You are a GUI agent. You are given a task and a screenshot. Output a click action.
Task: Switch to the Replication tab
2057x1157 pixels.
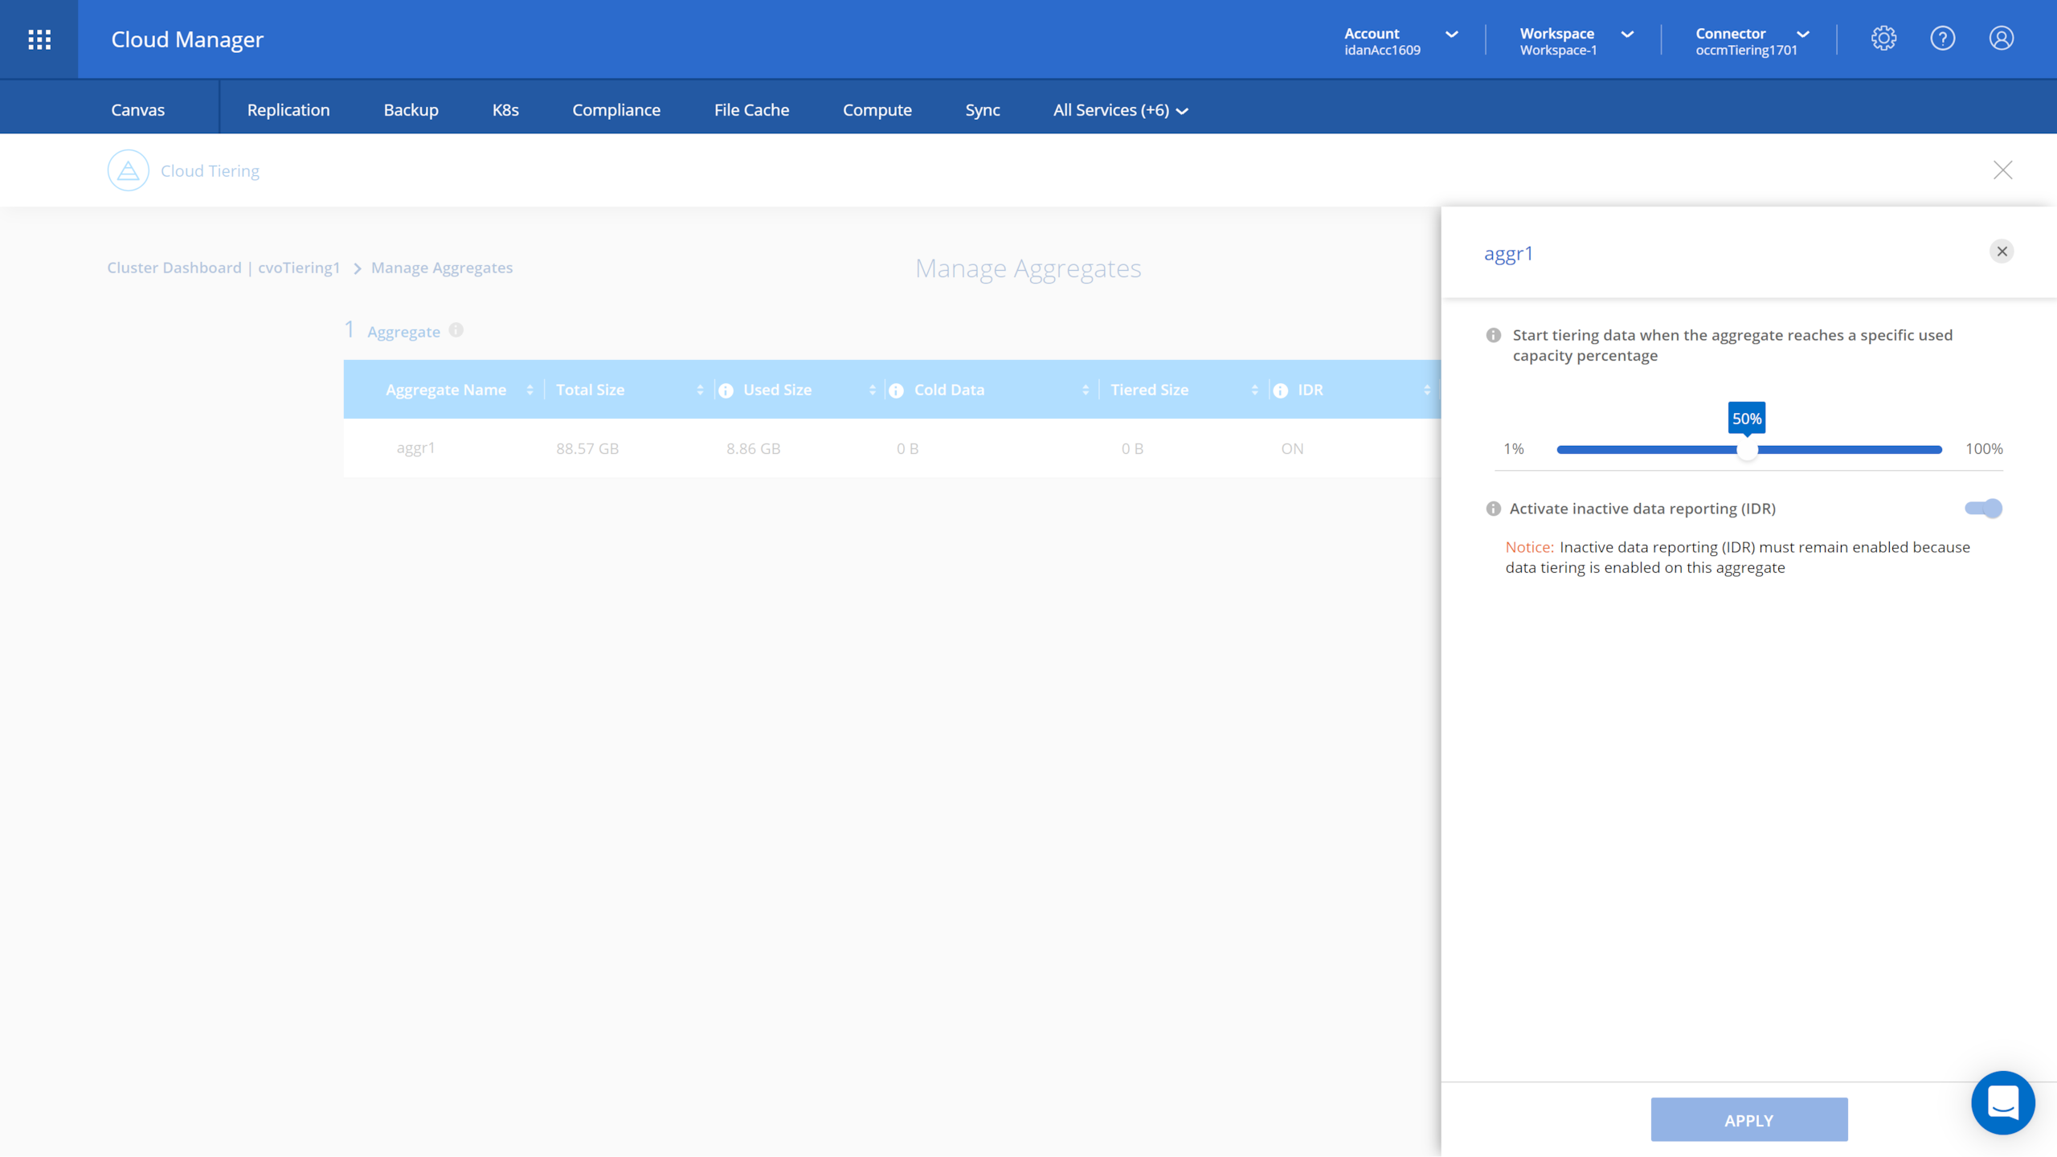[288, 110]
